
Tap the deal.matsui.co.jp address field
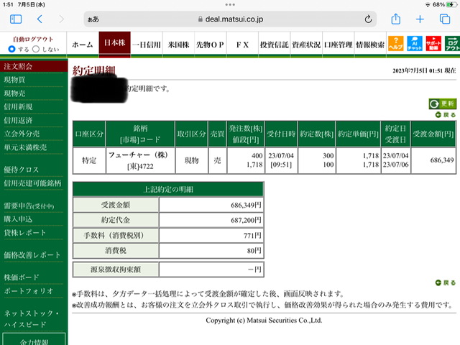pyautogui.click(x=230, y=19)
